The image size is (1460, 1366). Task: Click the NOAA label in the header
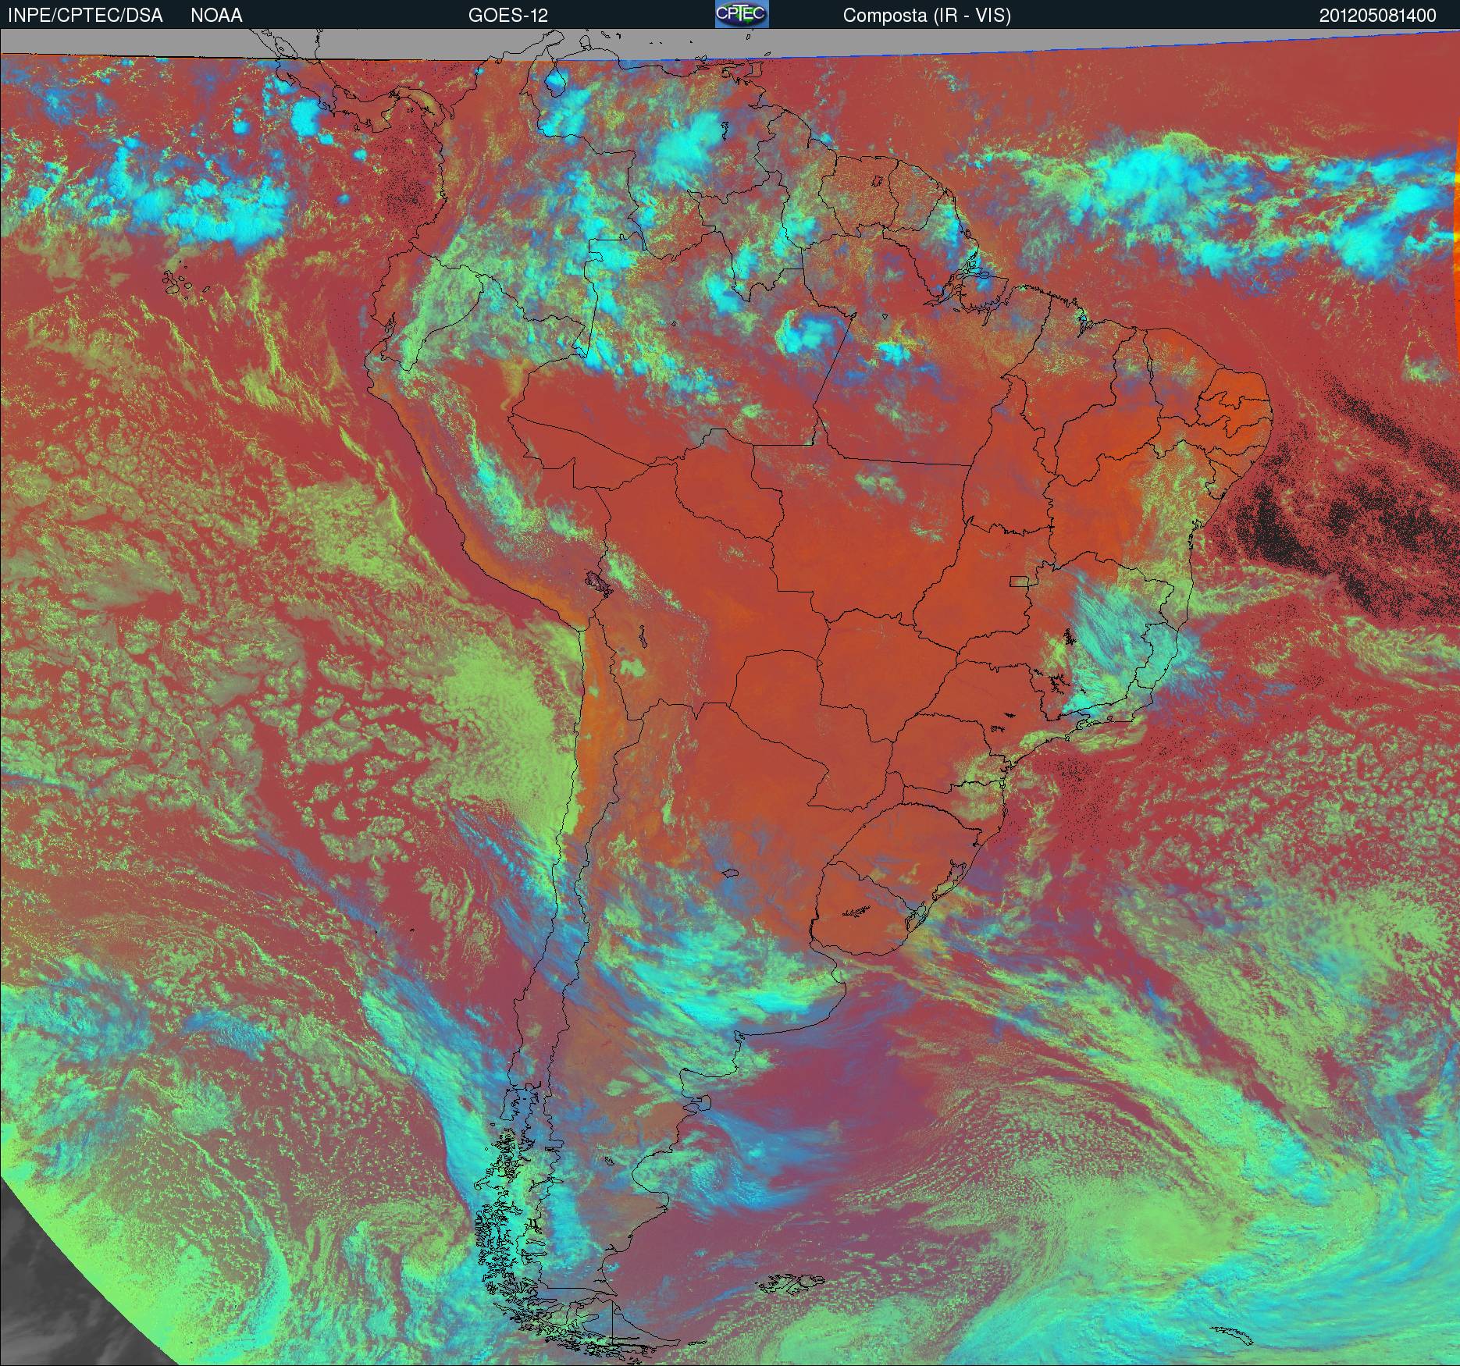(x=216, y=16)
